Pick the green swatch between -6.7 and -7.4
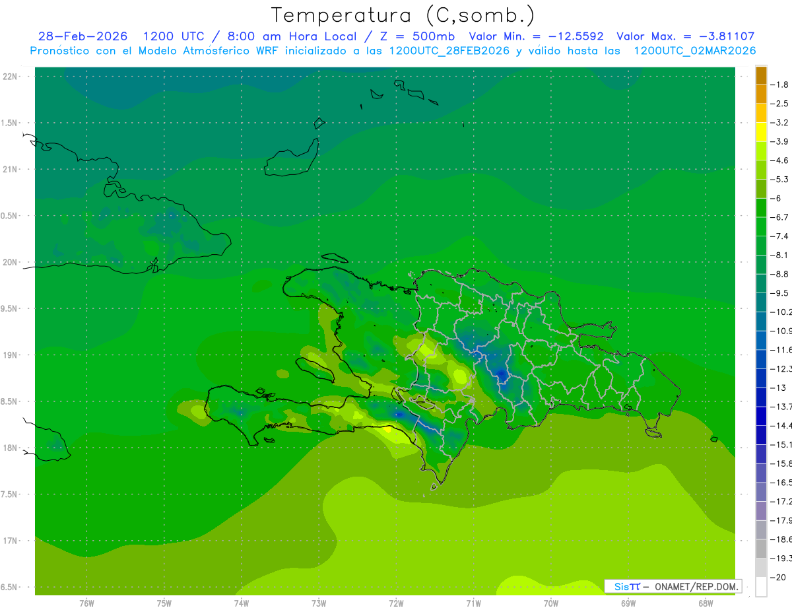 [x=761, y=226]
